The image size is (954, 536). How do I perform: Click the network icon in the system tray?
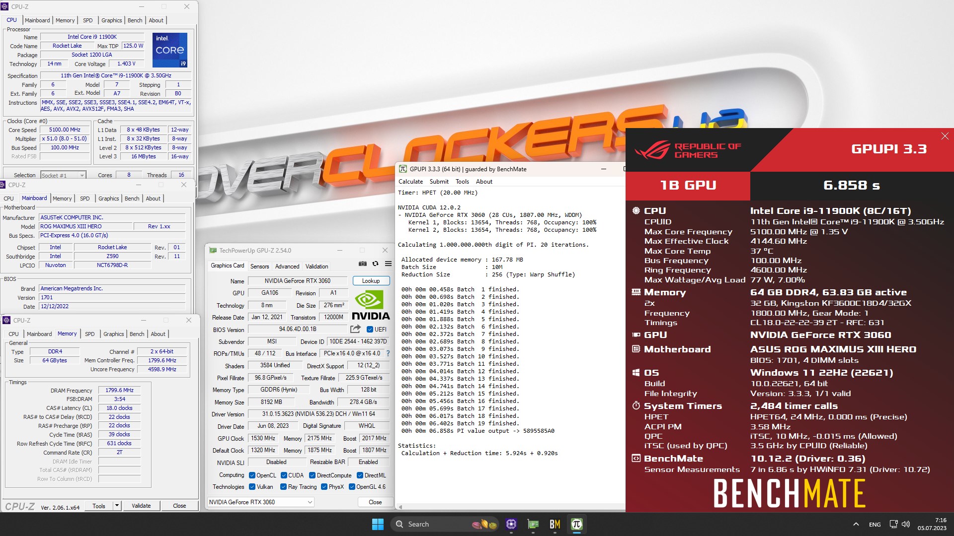coord(893,524)
